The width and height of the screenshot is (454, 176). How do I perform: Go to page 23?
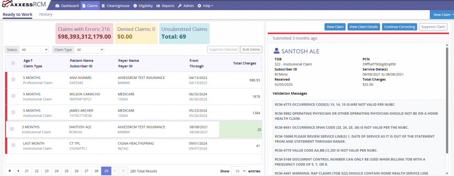click(x=46, y=171)
